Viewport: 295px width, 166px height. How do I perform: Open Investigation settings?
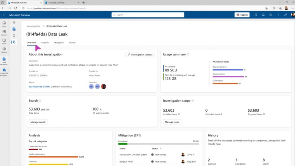pyautogui.click(x=140, y=55)
